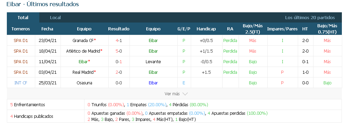Open the Atlético de Madrid team link
Image resolution: width=347 pixels, height=126 pixels.
tap(83, 51)
